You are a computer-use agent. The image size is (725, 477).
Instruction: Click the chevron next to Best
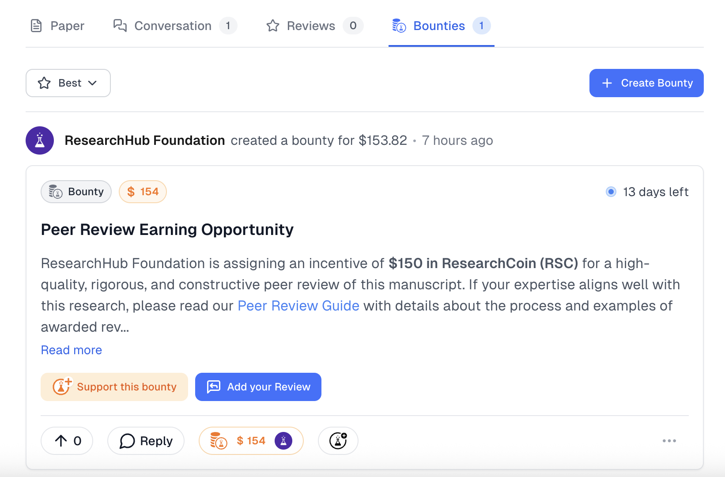tap(92, 83)
